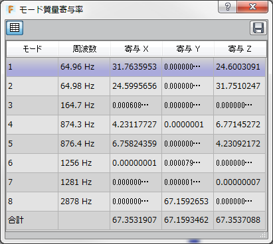Viewport: 273px width, 244px height.
Task: Select the 876.4 Hz frequency cell
Action: point(84,144)
